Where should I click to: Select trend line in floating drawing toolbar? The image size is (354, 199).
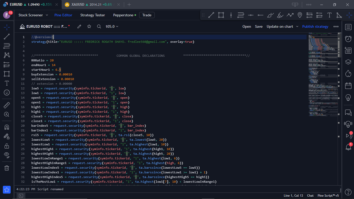click(211, 15)
